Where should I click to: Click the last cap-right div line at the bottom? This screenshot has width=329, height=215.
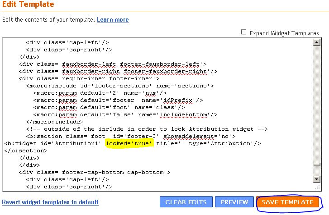[x=69, y=187]
